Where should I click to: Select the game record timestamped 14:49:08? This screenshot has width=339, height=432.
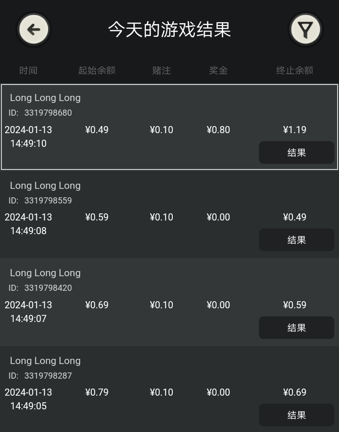28,231
